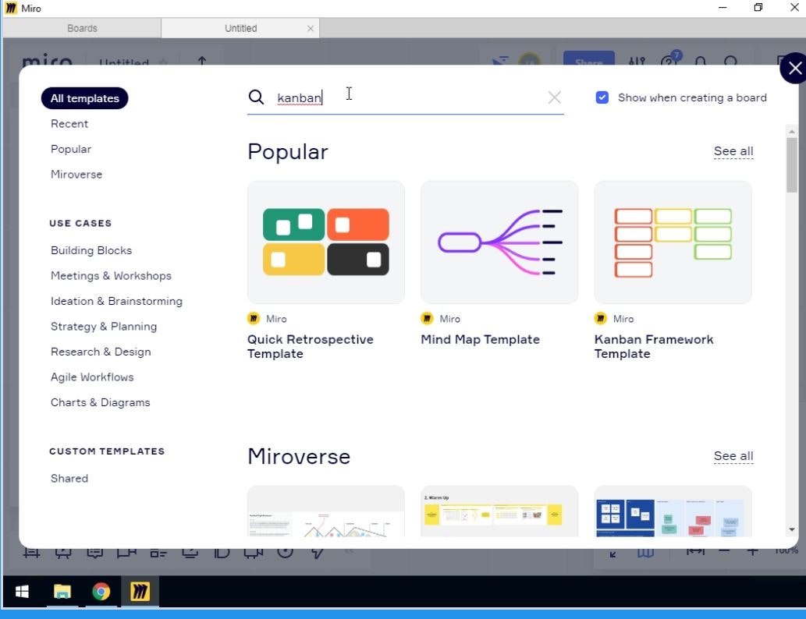This screenshot has height=619, width=806.
Task: Open Google Chrome from the taskbar
Action: point(101,592)
